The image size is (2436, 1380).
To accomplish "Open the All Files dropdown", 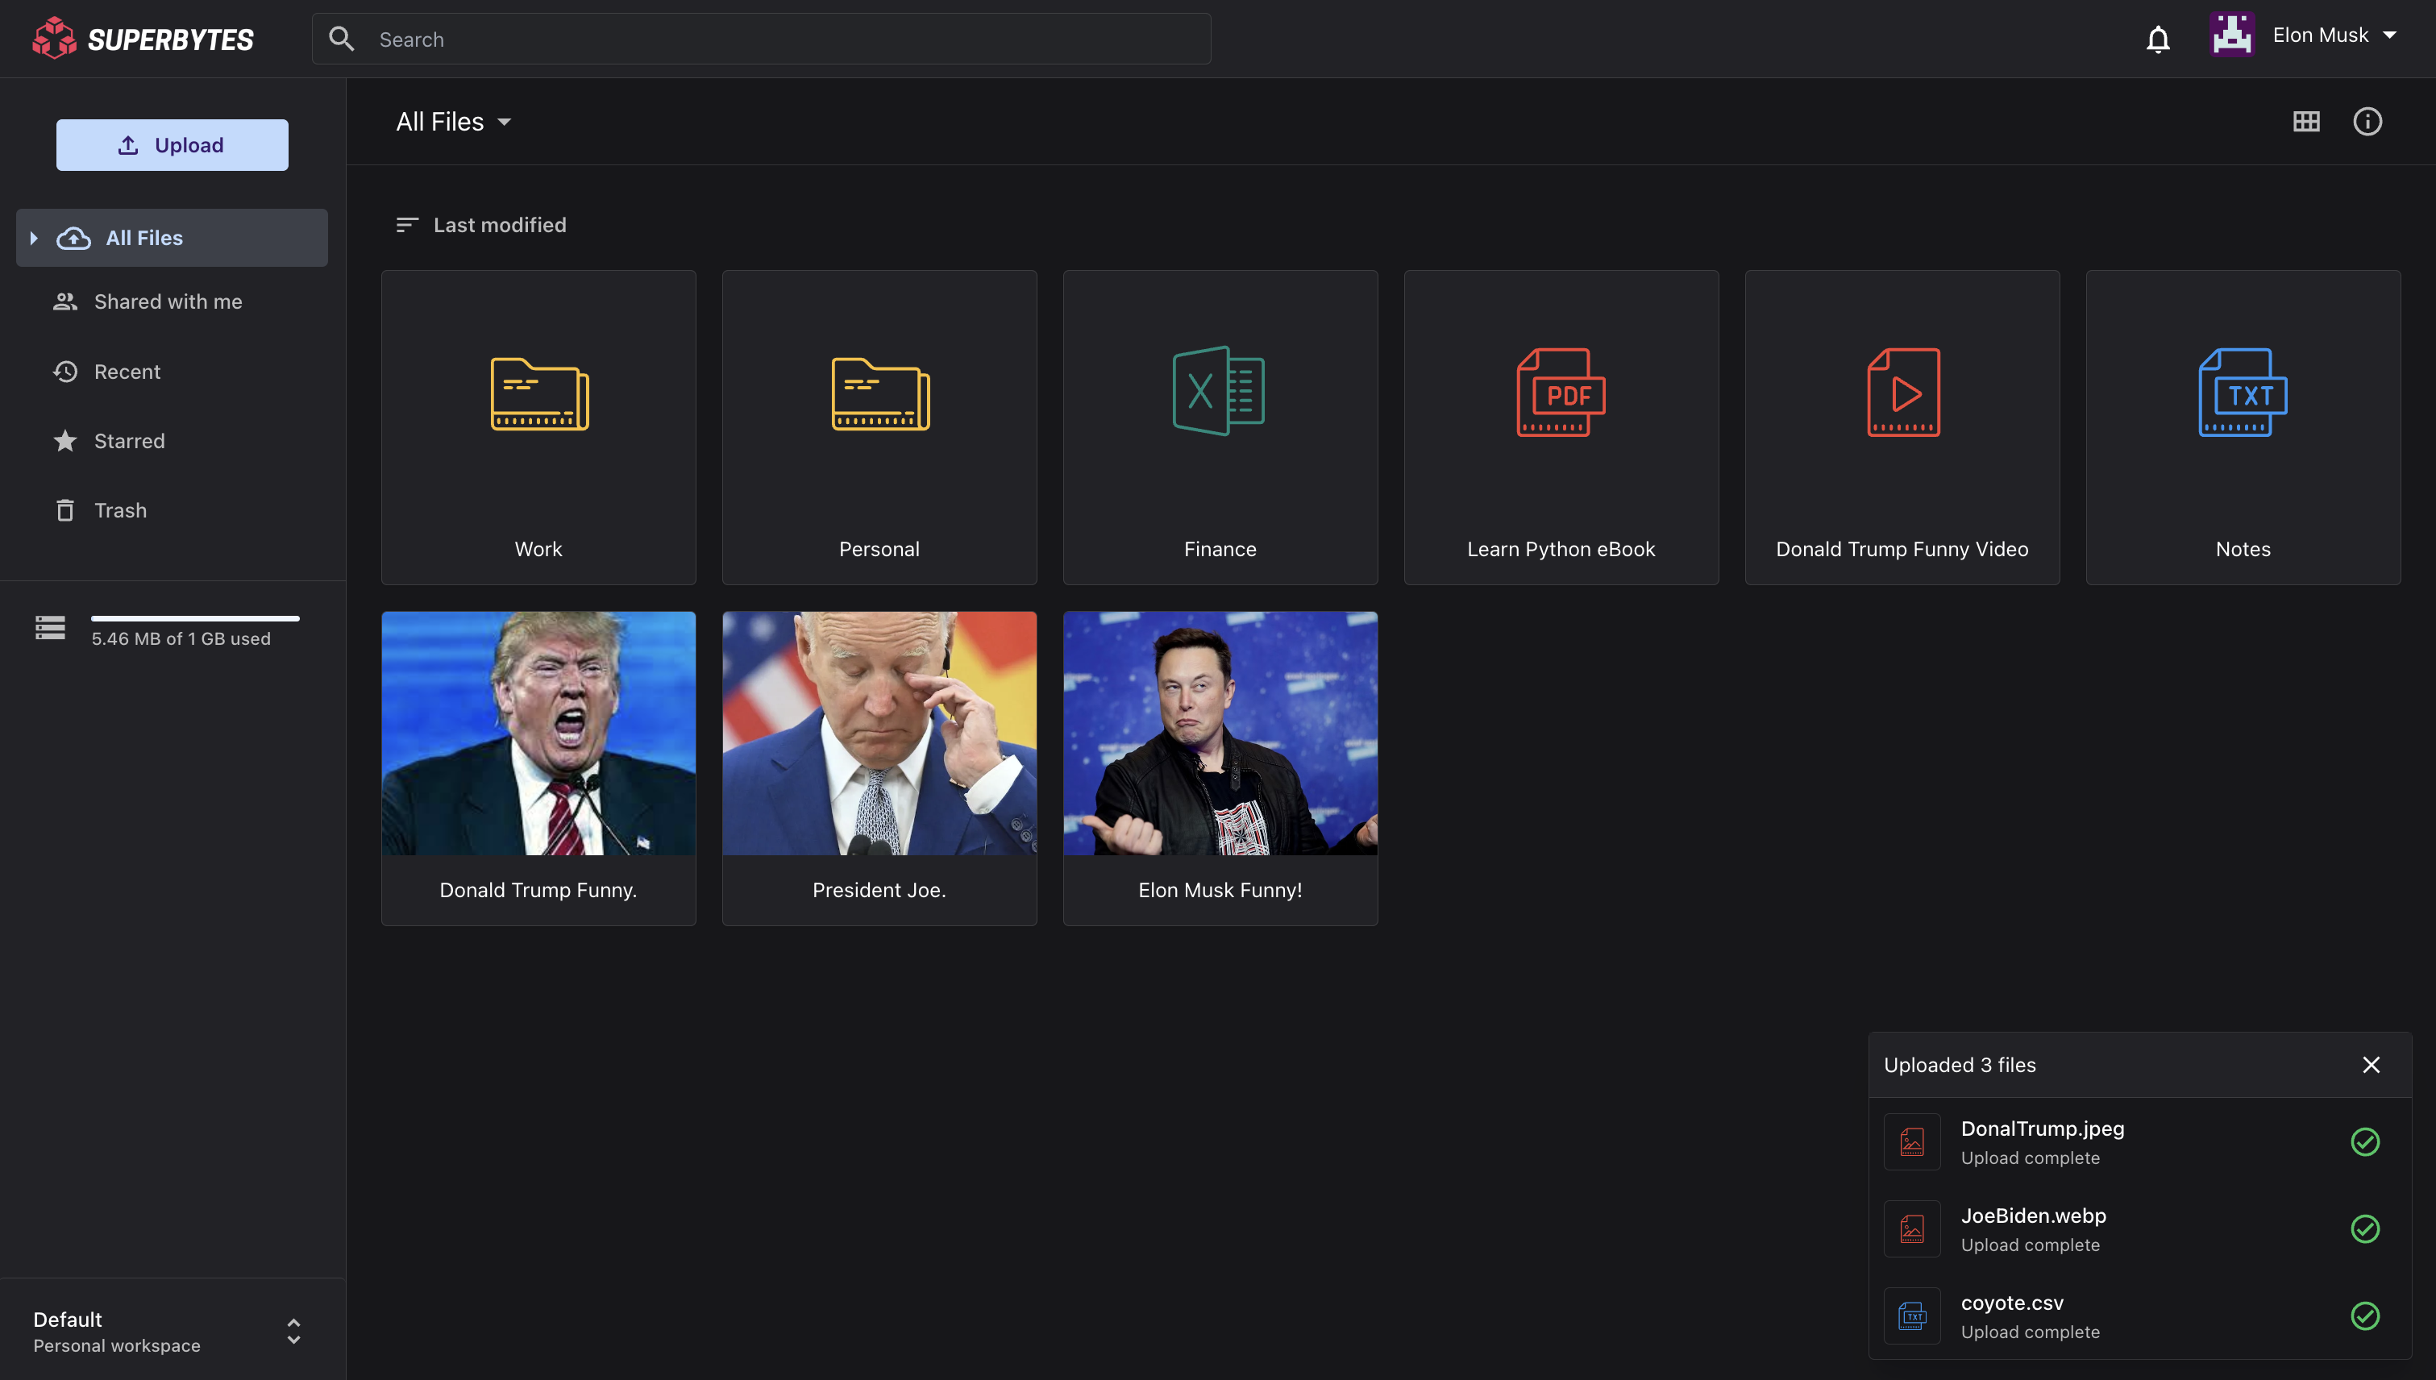I will [x=453, y=122].
